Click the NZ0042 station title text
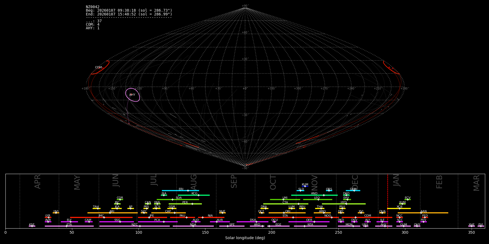Viewport: 489px width, 244px height. coord(93,7)
